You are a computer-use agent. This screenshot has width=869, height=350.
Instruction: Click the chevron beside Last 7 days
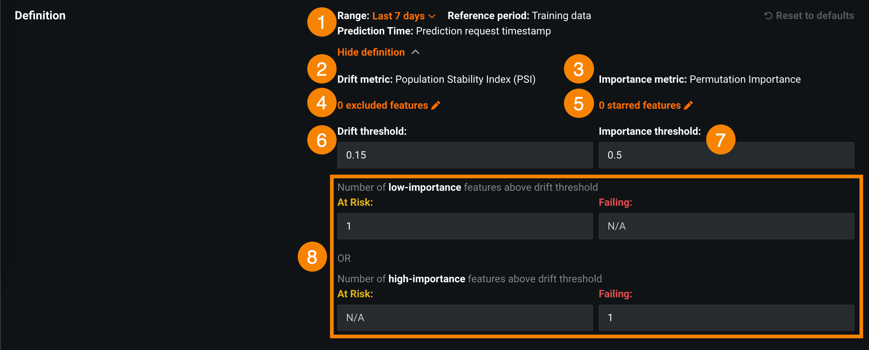coord(432,16)
